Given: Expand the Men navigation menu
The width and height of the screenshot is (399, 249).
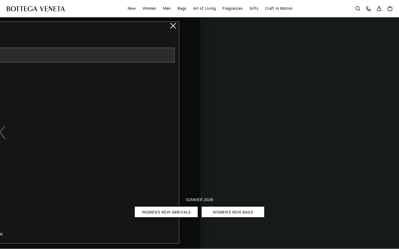Looking at the screenshot, I should [167, 9].
